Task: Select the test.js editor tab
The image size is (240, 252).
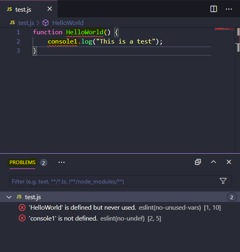Action: [x=29, y=9]
